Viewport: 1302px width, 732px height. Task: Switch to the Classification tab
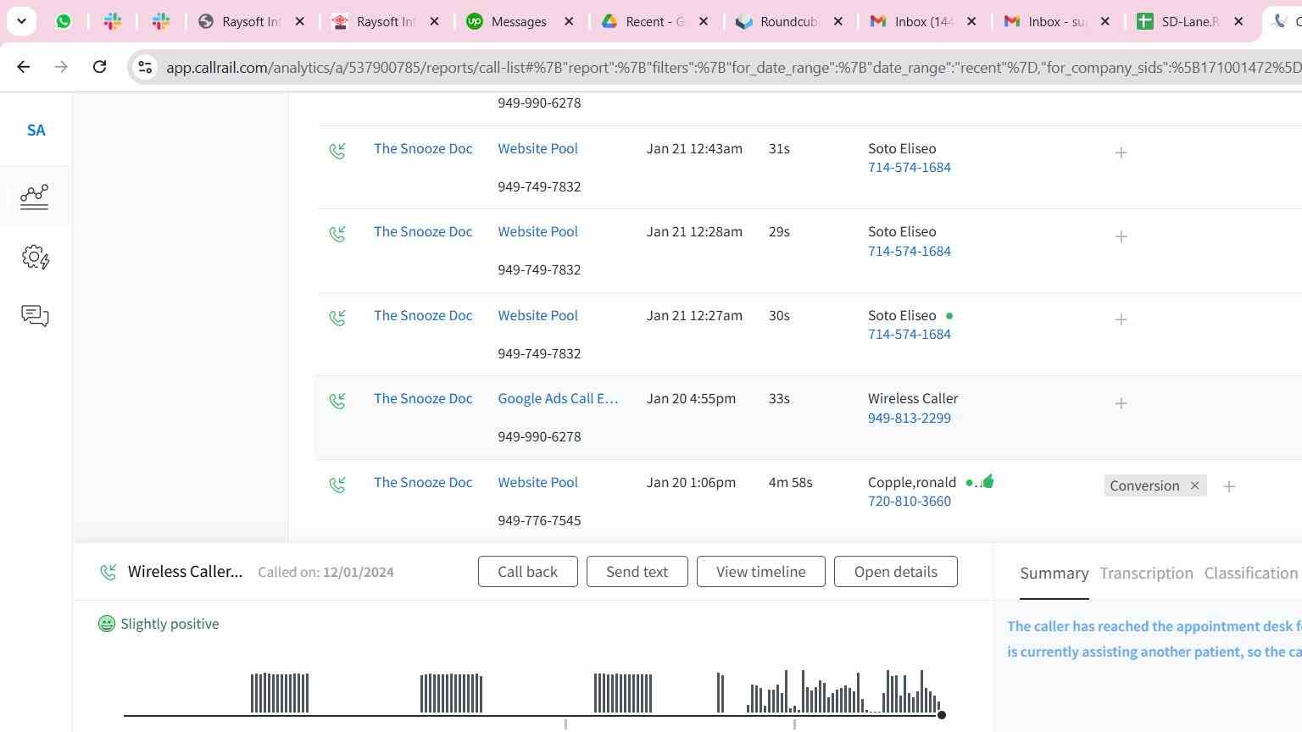pos(1250,574)
